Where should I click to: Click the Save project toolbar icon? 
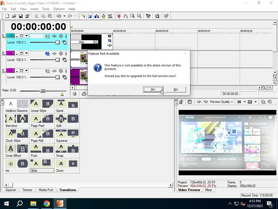(21, 16)
